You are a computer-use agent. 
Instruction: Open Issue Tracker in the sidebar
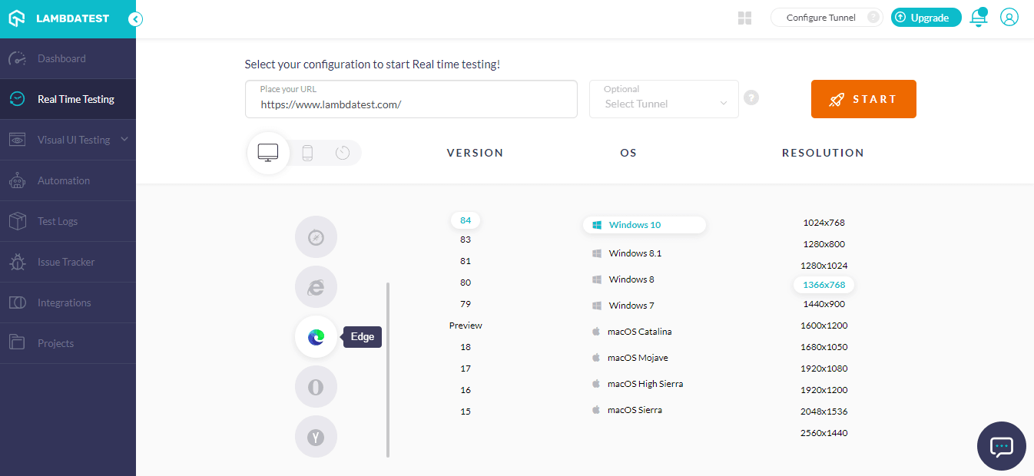pyautogui.click(x=66, y=262)
